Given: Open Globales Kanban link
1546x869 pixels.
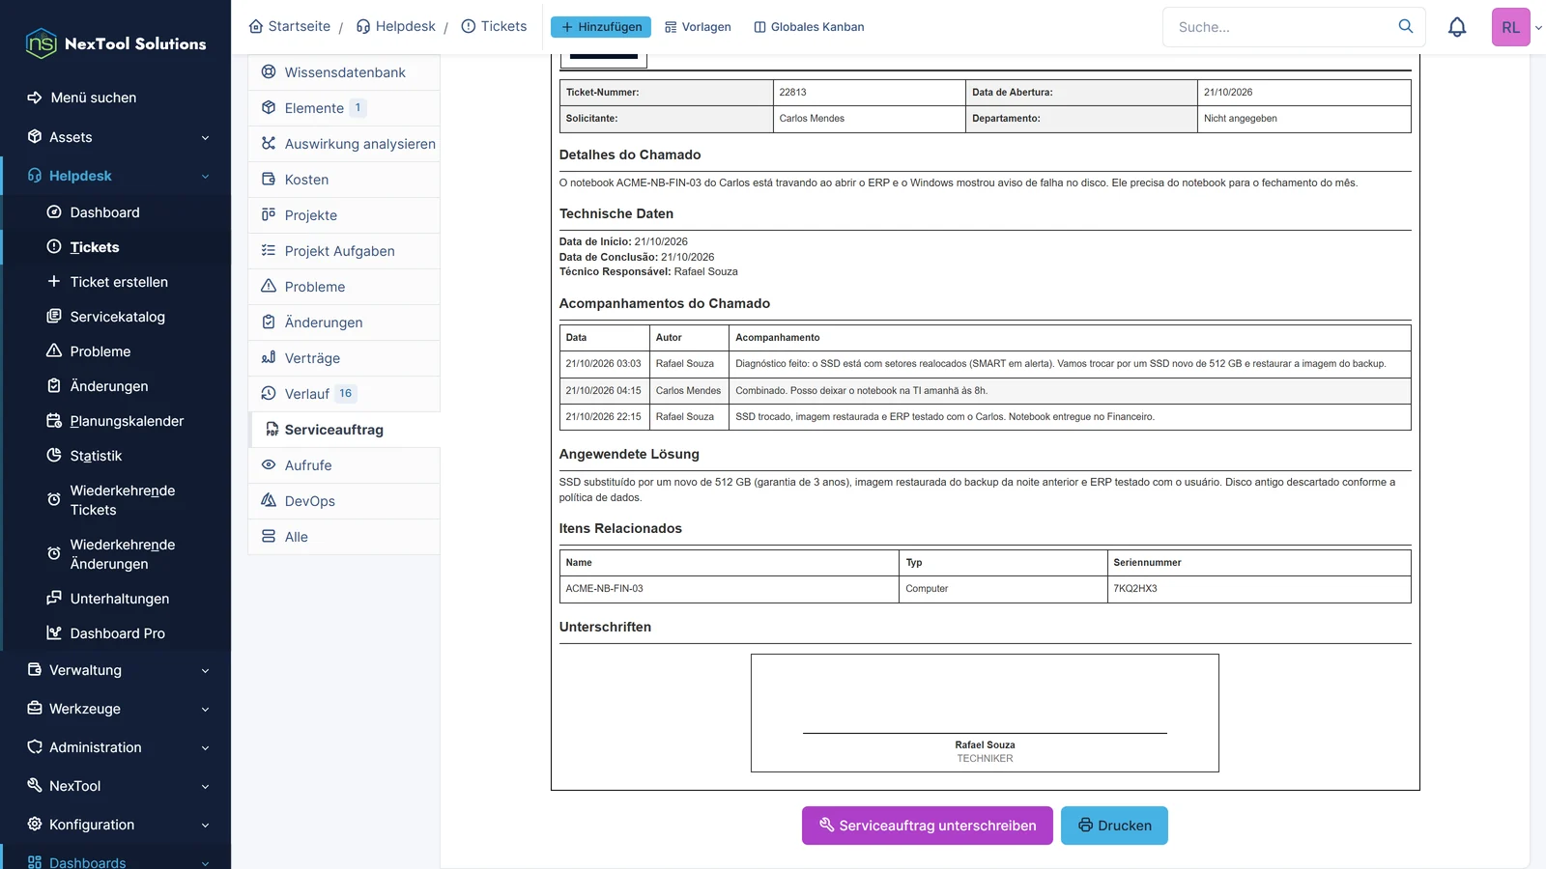Looking at the screenshot, I should (x=809, y=27).
